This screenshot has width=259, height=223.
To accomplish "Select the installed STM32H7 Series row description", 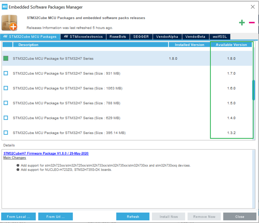I will click(53, 59).
